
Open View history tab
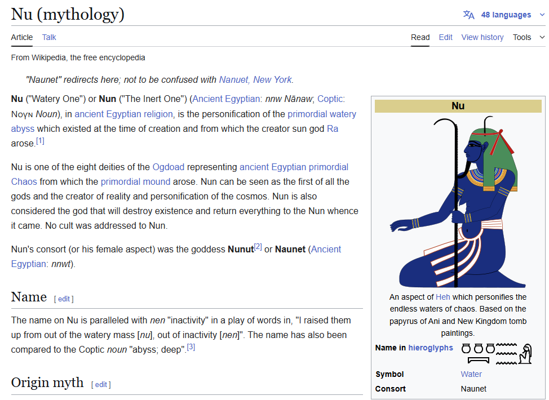(x=482, y=37)
